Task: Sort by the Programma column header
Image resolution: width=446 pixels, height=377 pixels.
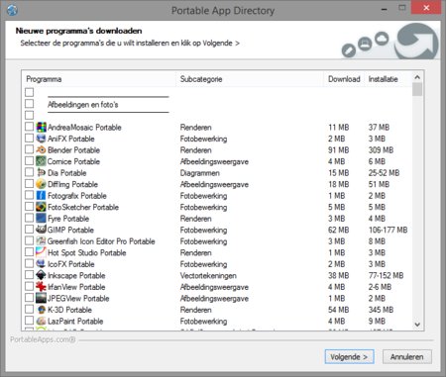Action: (x=99, y=79)
